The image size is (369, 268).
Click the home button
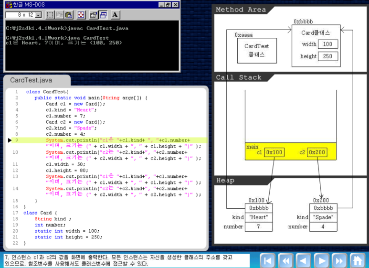[358, 260]
